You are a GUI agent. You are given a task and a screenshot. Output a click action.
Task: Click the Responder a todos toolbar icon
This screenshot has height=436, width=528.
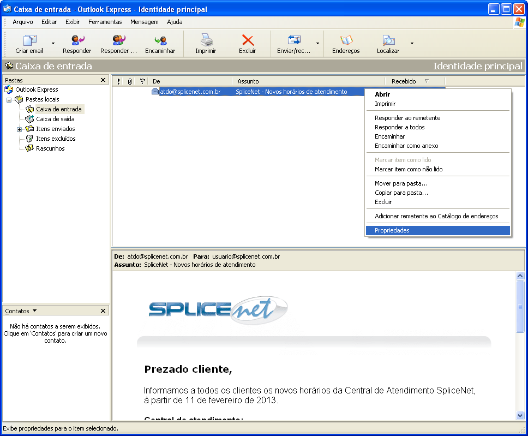coord(119,40)
